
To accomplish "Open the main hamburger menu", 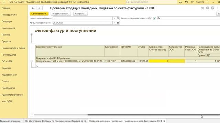I will (4, 2).
